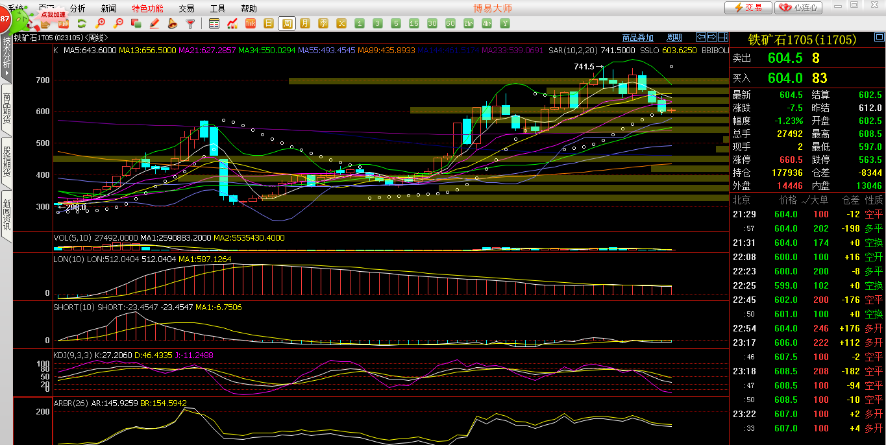The width and height of the screenshot is (886, 445).
Task: Click the 商品叠加 link
Action: [x=637, y=38]
